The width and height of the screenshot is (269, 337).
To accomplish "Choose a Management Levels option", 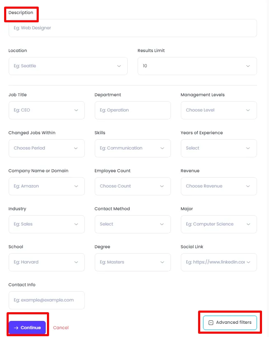I will click(218, 110).
